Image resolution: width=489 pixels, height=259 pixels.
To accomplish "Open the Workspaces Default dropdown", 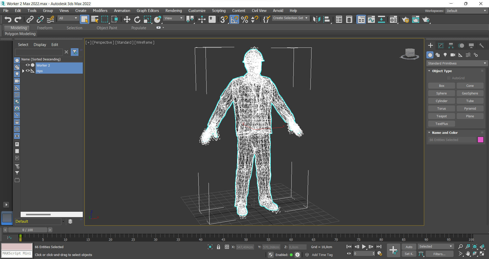I will coord(466,11).
